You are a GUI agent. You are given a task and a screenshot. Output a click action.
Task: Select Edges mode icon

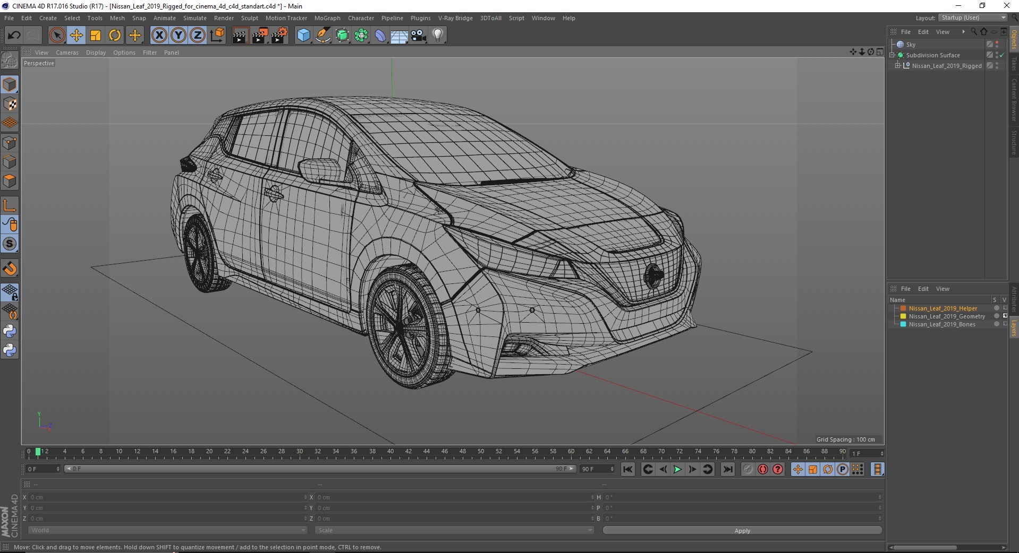pyautogui.click(x=10, y=162)
